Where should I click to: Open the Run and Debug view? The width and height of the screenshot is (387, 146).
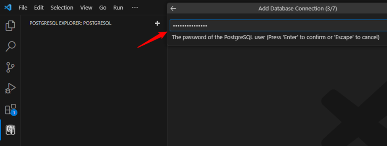tap(10, 88)
